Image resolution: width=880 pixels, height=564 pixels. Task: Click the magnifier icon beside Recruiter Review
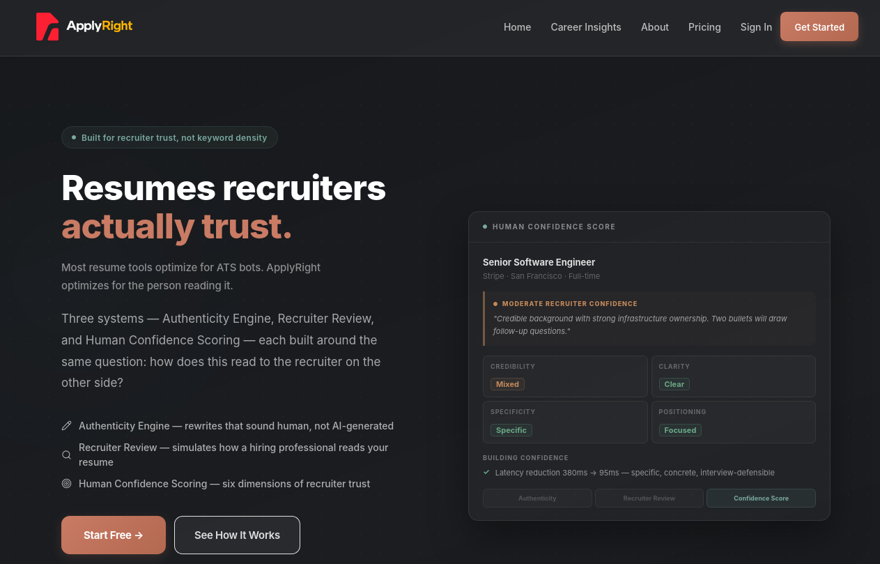67,455
